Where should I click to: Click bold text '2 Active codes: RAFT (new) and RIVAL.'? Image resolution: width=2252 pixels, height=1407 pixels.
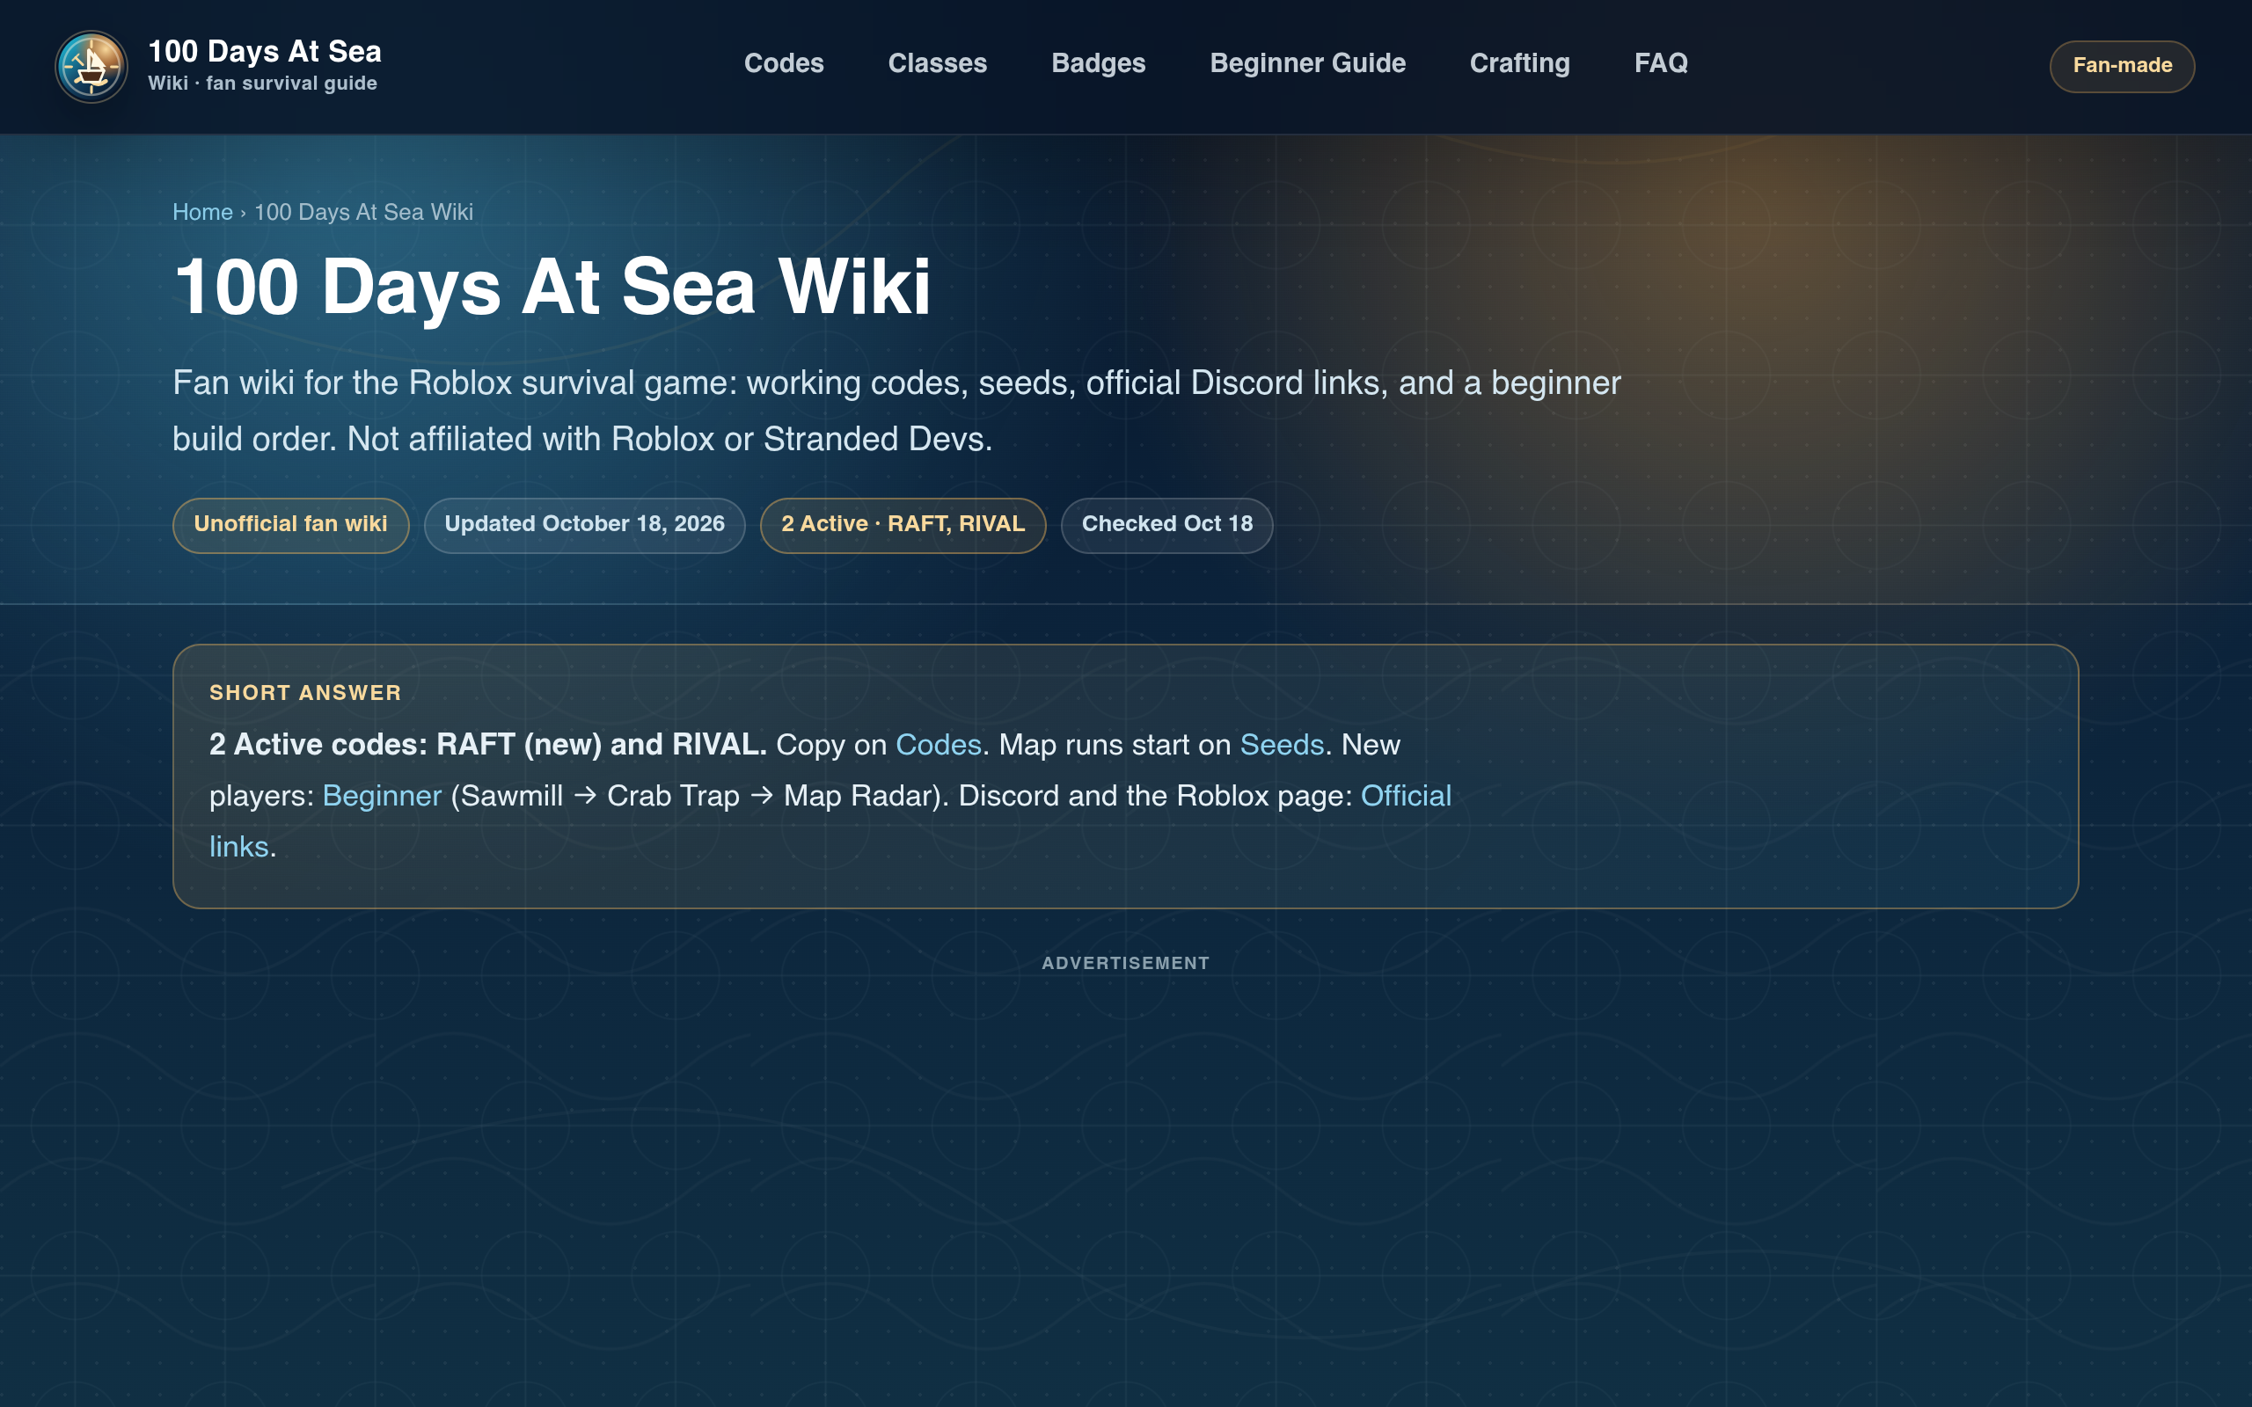point(487,745)
